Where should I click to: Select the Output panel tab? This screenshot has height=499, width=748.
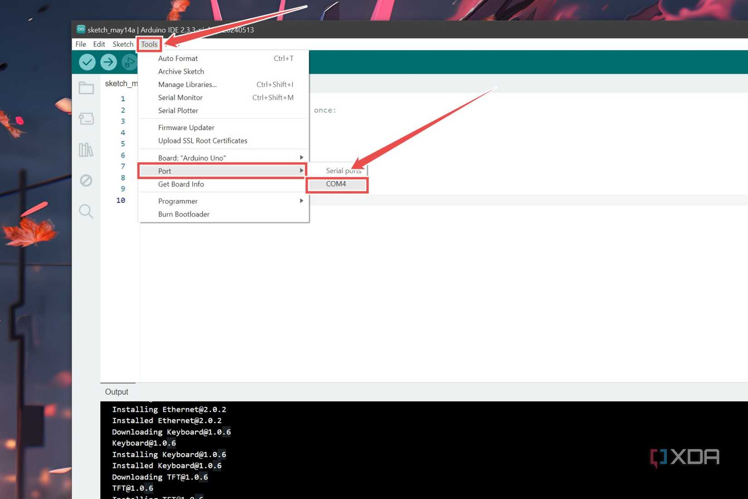(x=117, y=392)
